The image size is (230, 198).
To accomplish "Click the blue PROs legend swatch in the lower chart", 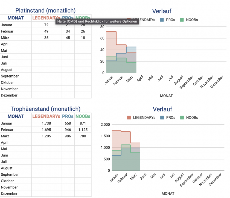I will tap(162, 118).
